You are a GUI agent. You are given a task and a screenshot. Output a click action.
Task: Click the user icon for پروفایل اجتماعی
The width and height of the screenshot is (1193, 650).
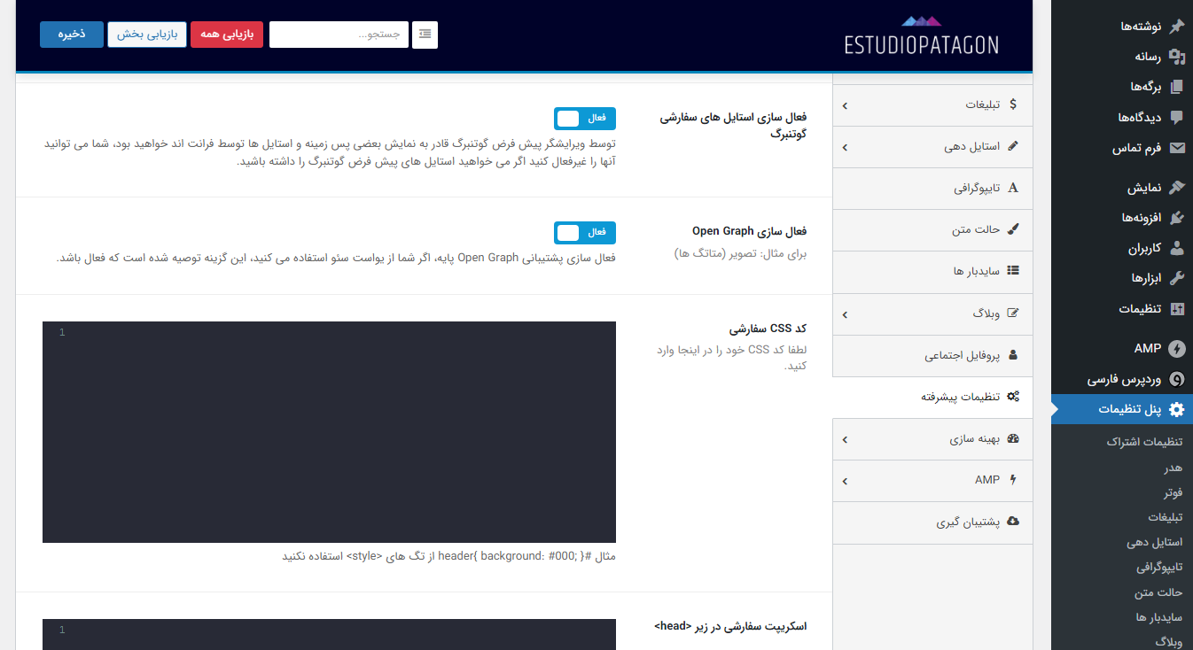pos(1013,355)
